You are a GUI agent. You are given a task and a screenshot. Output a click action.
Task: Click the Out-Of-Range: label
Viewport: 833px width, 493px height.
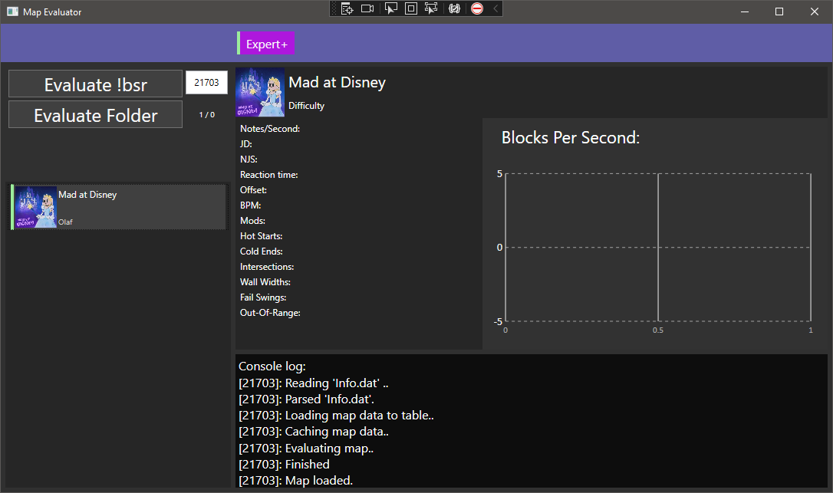270,313
